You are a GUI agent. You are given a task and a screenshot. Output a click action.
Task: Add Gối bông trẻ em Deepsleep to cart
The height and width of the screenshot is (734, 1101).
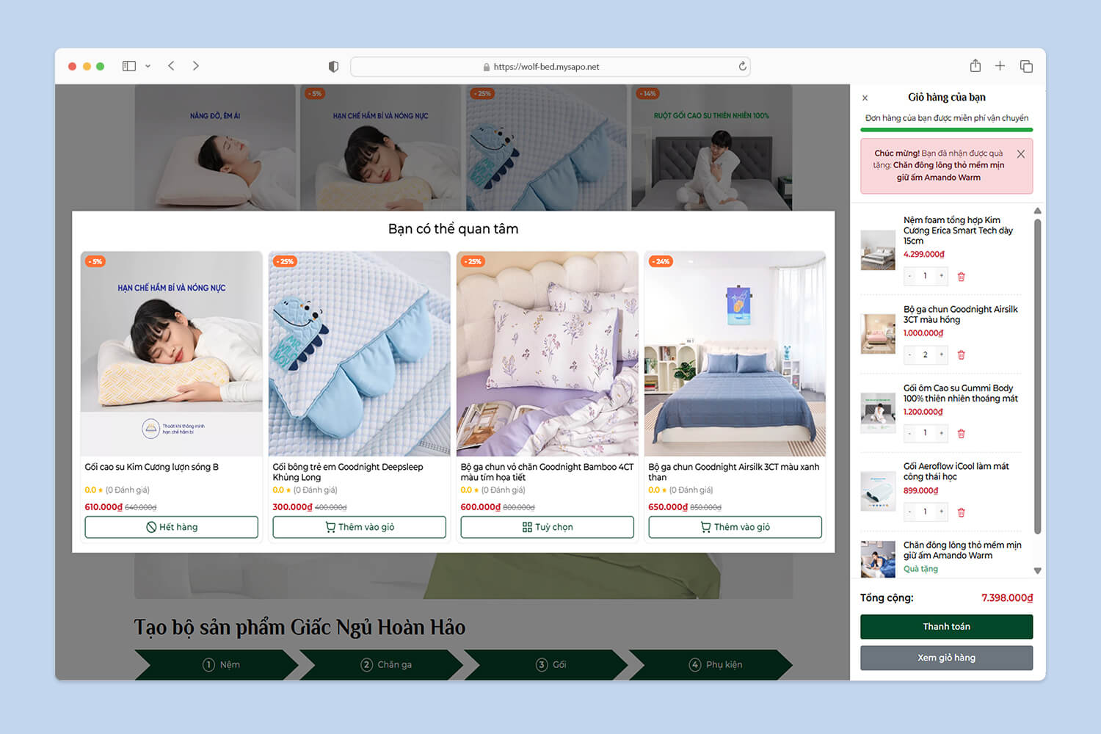coord(359,527)
